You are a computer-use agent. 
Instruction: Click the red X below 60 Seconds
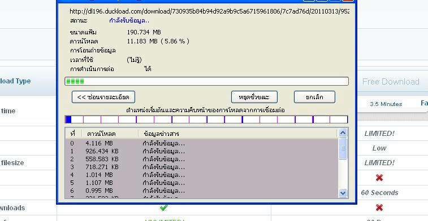379,207
